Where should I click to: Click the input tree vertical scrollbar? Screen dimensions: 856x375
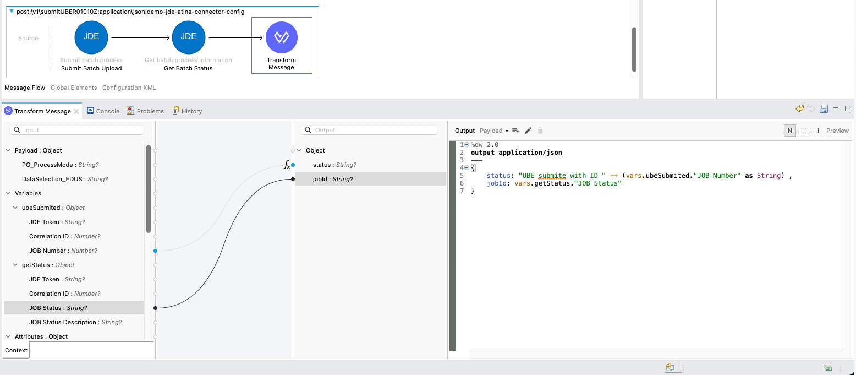[x=149, y=188]
